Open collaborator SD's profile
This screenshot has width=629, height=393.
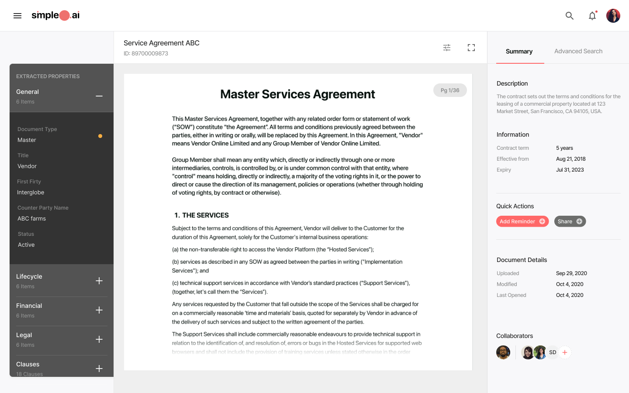coord(552,352)
